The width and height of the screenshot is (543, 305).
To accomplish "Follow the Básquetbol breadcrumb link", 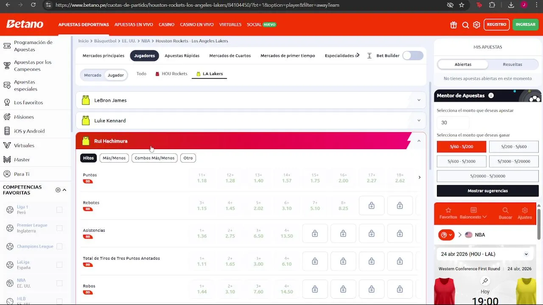I will point(105,41).
